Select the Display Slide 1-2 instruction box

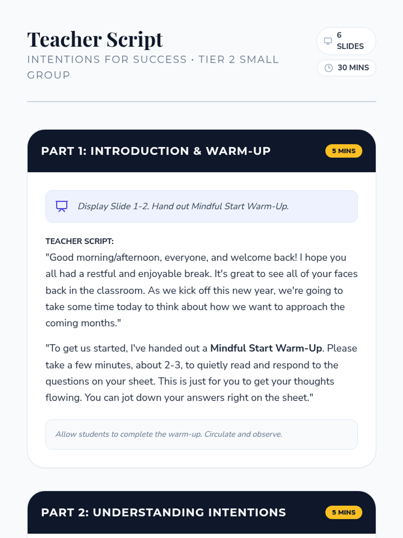201,206
